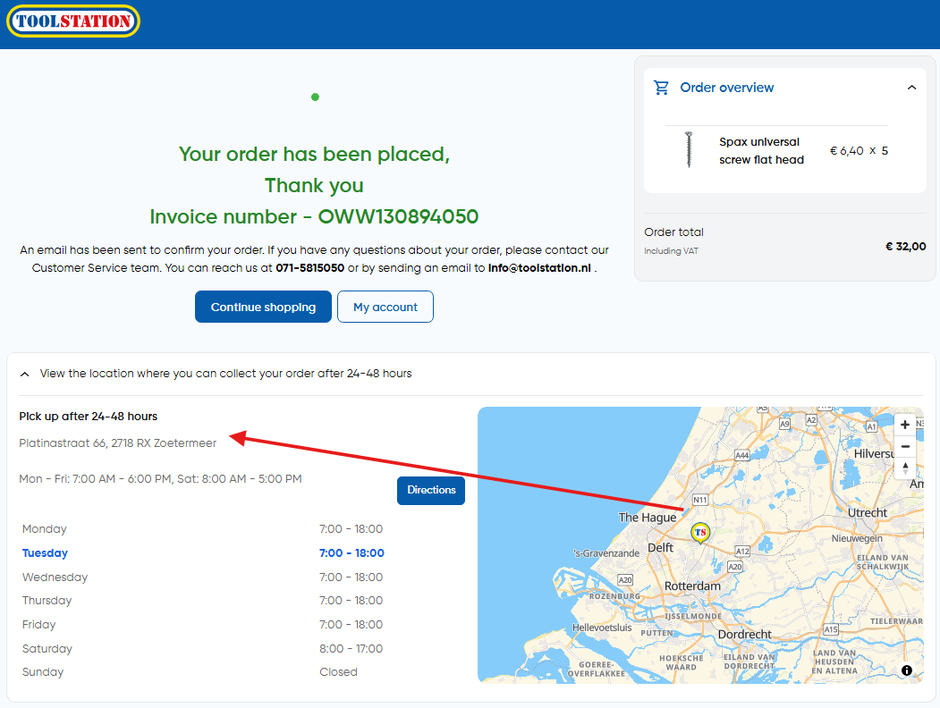Click the highlighted Tuesday opening hours row
The height and width of the screenshot is (708, 940).
point(202,553)
